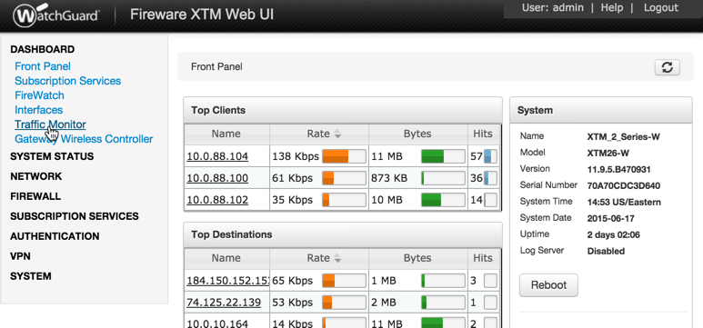
Task: Open destination 74.125.22.139 details
Action: [x=224, y=303]
